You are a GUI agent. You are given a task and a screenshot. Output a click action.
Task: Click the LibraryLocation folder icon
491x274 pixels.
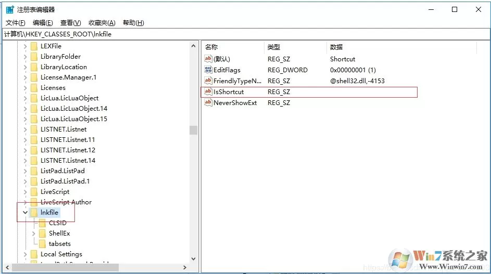coord(34,67)
